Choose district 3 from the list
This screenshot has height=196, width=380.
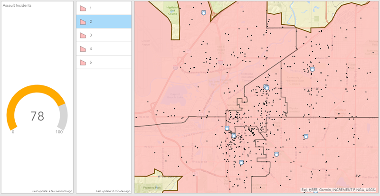click(104, 35)
